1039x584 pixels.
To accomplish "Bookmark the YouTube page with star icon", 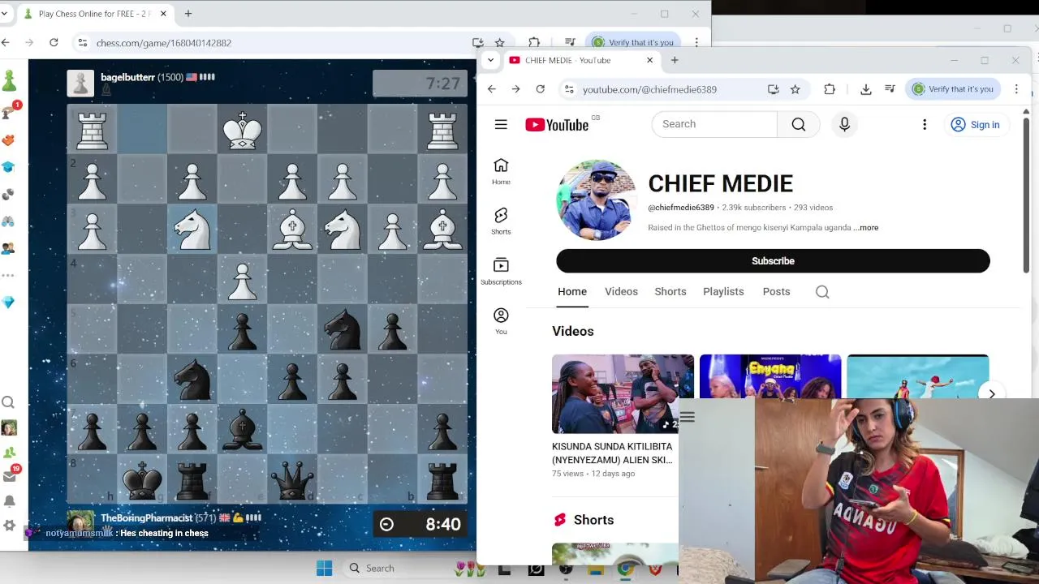I will coord(795,89).
